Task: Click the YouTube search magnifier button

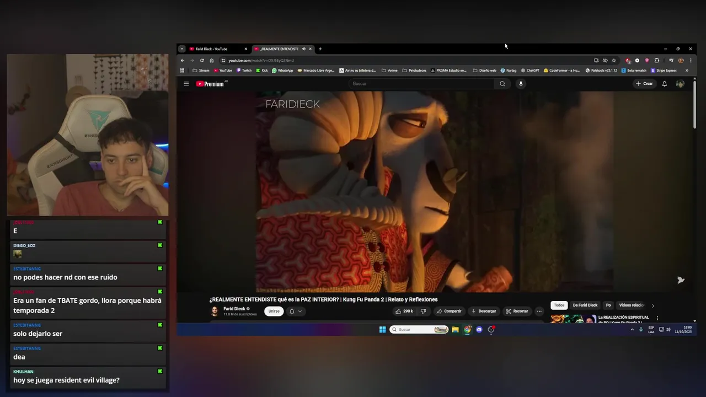Action: [x=502, y=84]
